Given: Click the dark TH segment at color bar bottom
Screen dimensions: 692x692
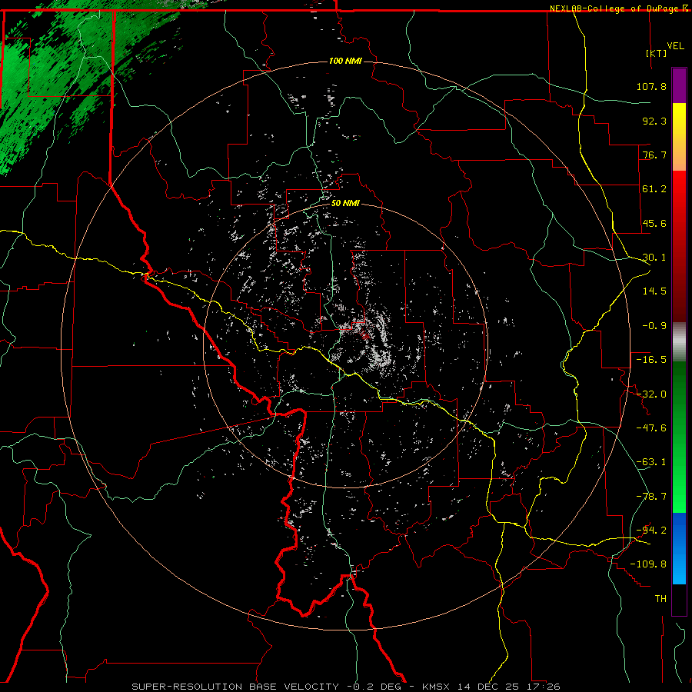Looking at the screenshot, I should (x=679, y=600).
